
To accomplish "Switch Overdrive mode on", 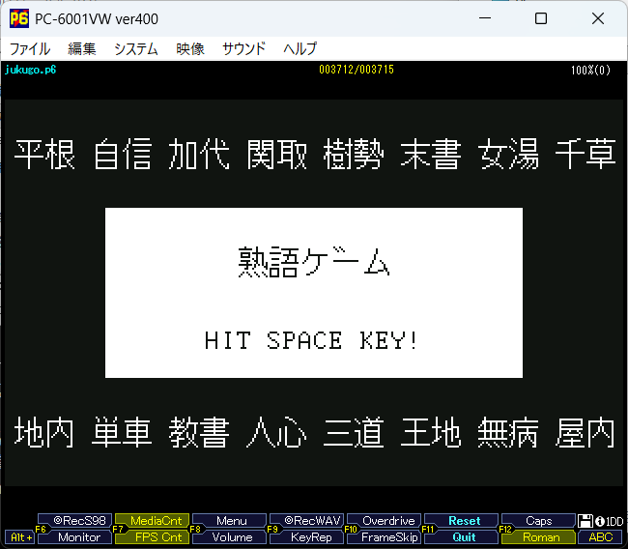I will [384, 521].
